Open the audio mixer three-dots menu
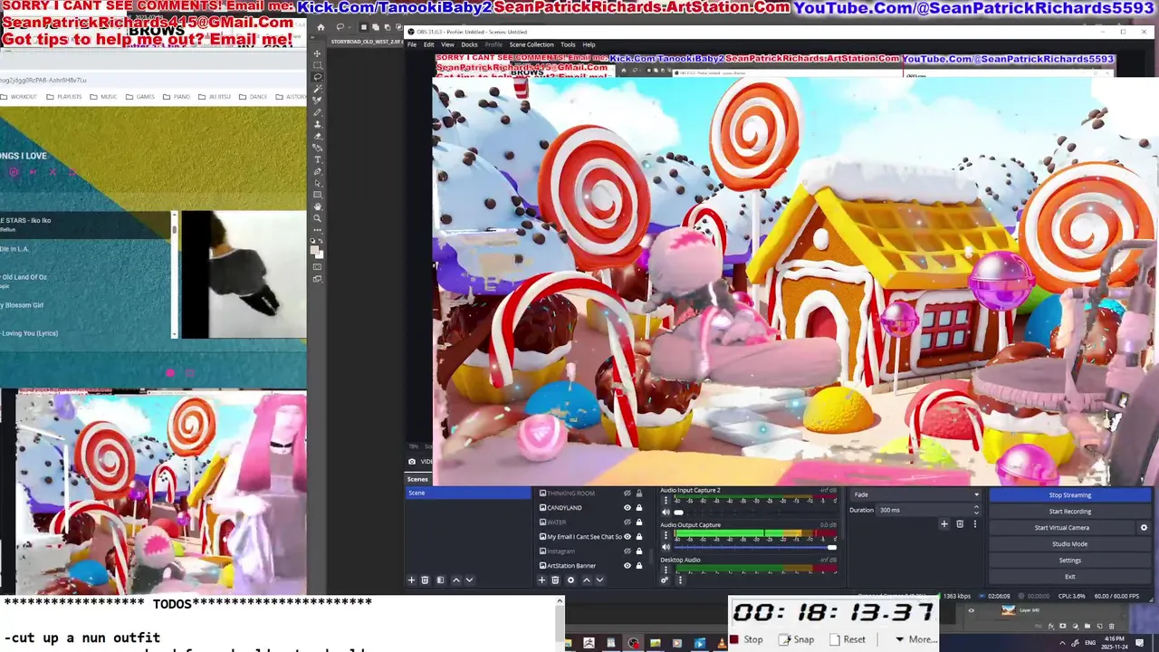The image size is (1159, 652). click(x=680, y=580)
